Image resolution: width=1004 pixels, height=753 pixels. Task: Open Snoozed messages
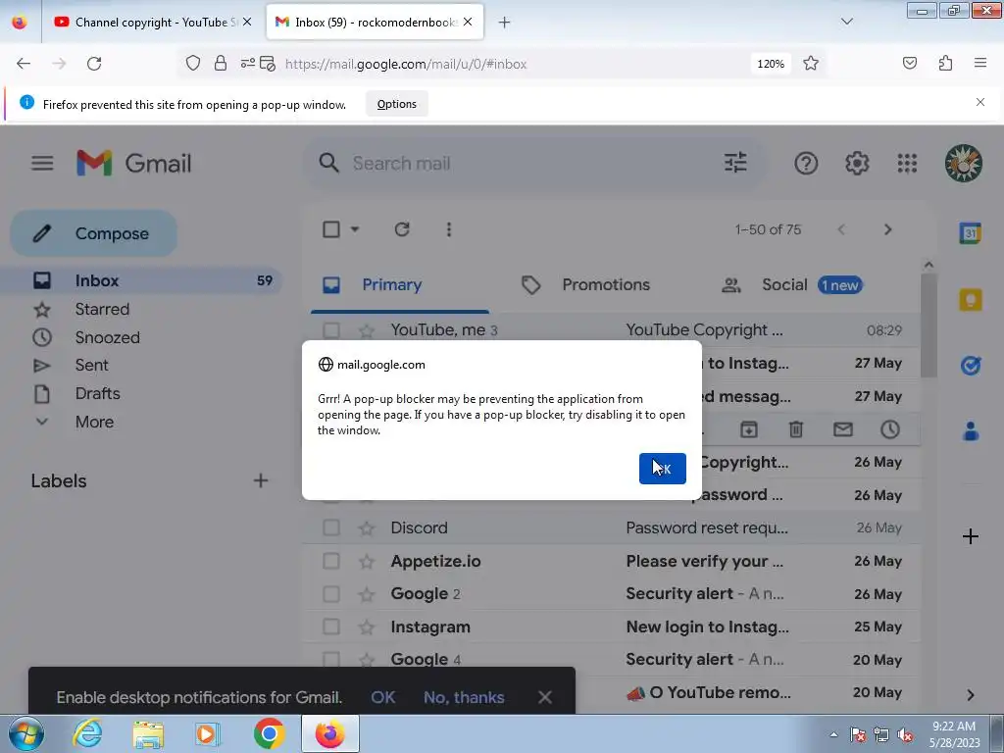tap(107, 337)
